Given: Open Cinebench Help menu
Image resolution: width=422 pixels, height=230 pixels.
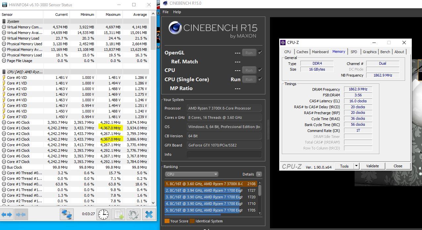Looking at the screenshot, I should (177, 12).
